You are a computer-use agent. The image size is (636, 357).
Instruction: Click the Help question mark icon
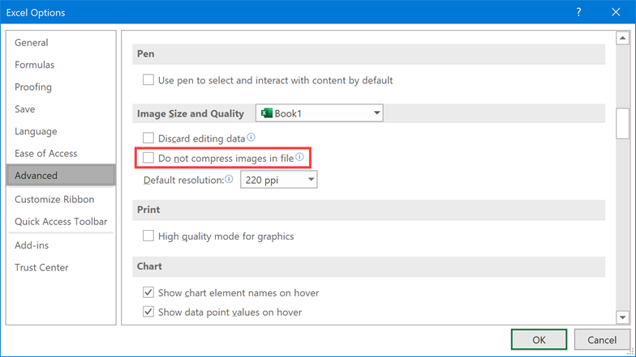coord(579,12)
